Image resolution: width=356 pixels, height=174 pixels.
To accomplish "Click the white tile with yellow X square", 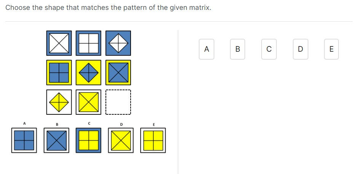I will pos(89,102).
